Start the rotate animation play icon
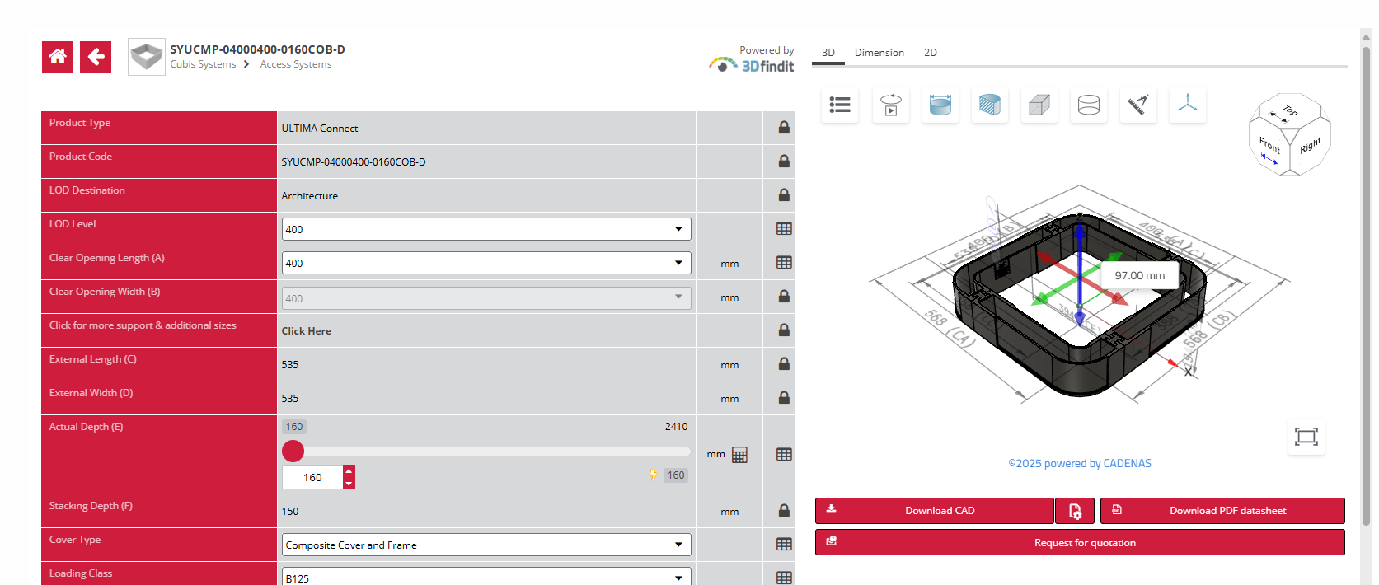Image resolution: width=1379 pixels, height=585 pixels. pyautogui.click(x=890, y=105)
